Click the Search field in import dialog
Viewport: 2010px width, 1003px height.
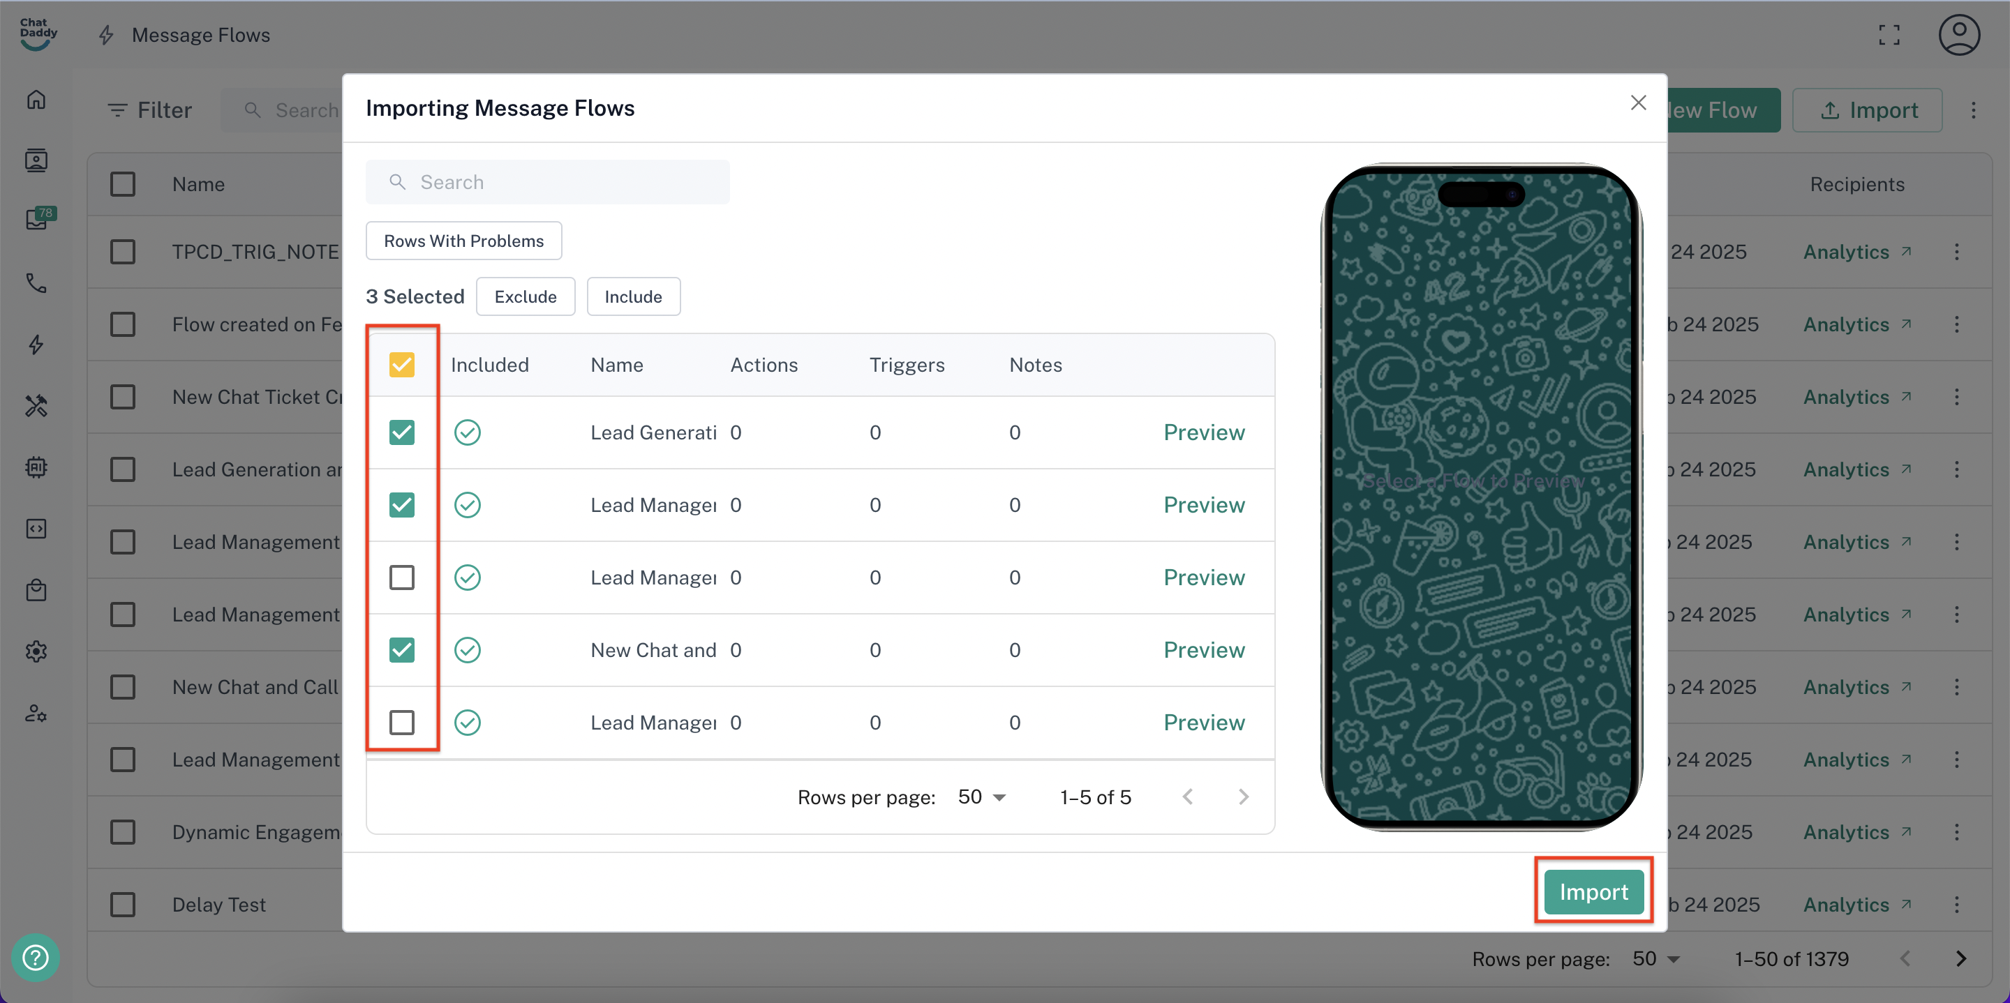pos(548,182)
